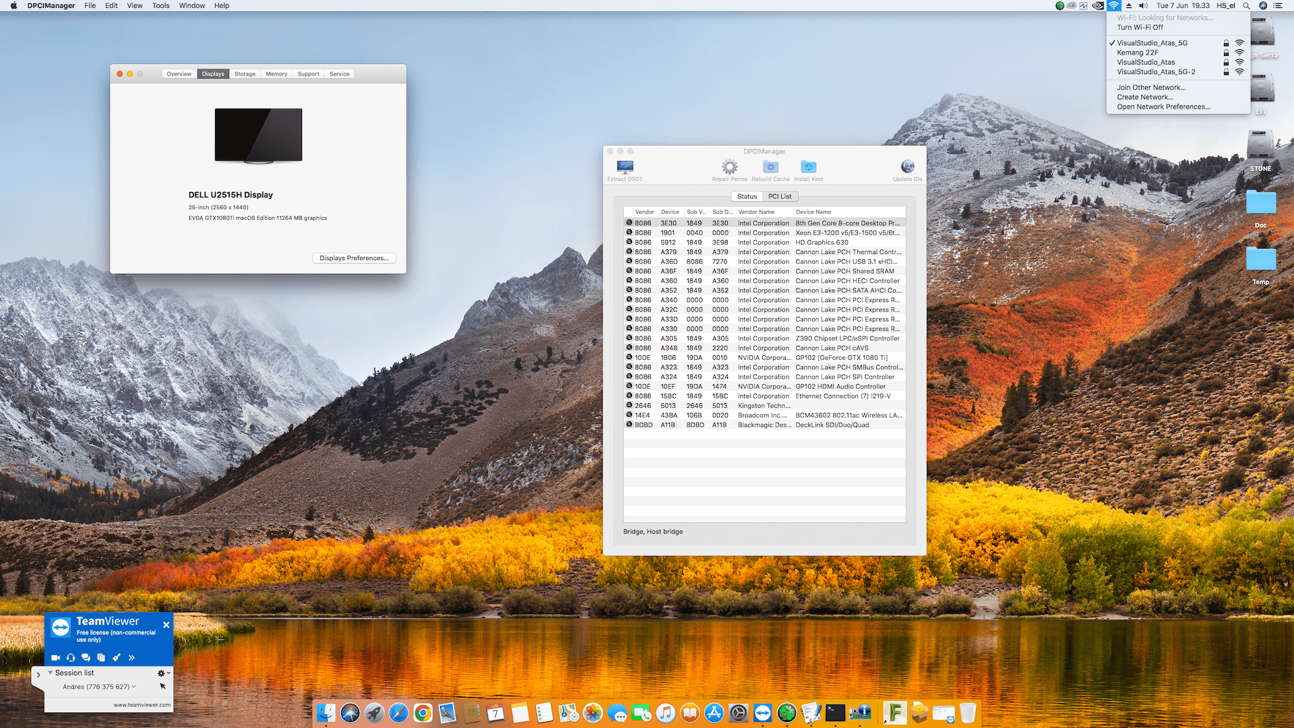Open the STONE drive on the desktop
Image resolution: width=1294 pixels, height=728 pixels.
pyautogui.click(x=1260, y=150)
